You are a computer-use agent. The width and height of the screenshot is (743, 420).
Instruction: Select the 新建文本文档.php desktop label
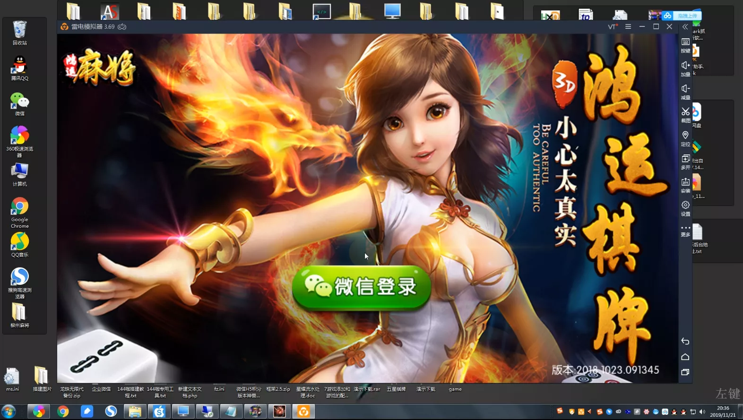pyautogui.click(x=190, y=393)
